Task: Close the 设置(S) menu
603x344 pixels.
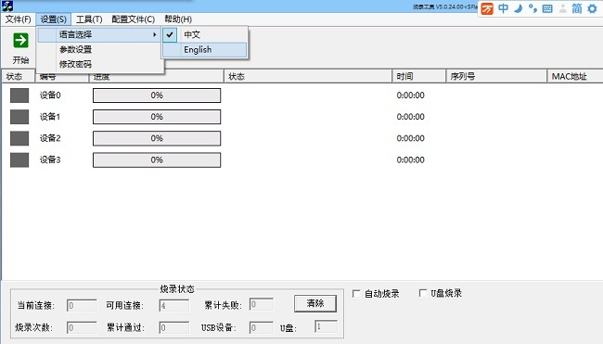Action: click(x=54, y=19)
